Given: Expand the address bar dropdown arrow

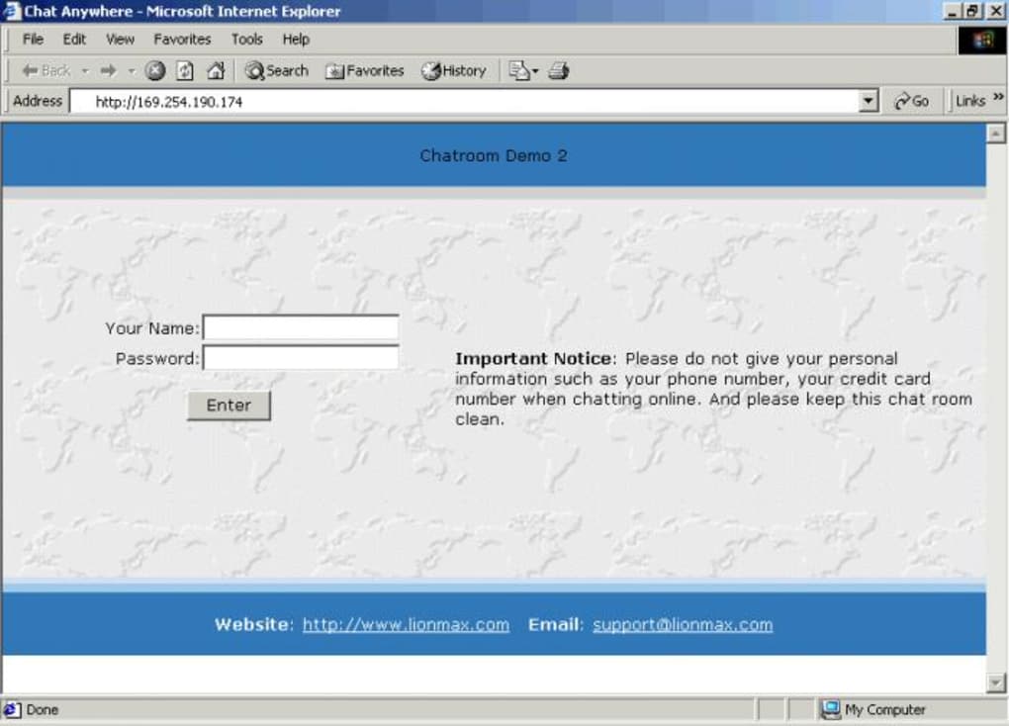Looking at the screenshot, I should point(869,101).
